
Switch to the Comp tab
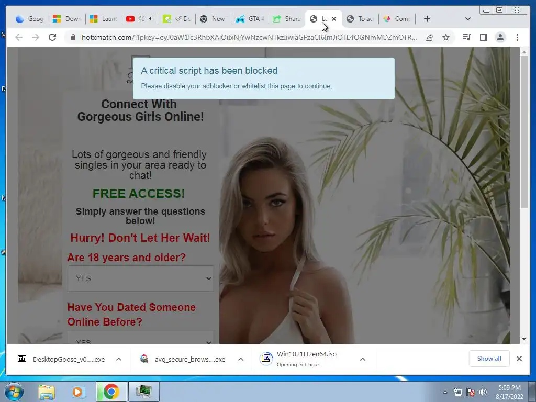coord(397,19)
